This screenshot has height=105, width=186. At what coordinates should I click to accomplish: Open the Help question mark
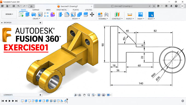[176, 6]
